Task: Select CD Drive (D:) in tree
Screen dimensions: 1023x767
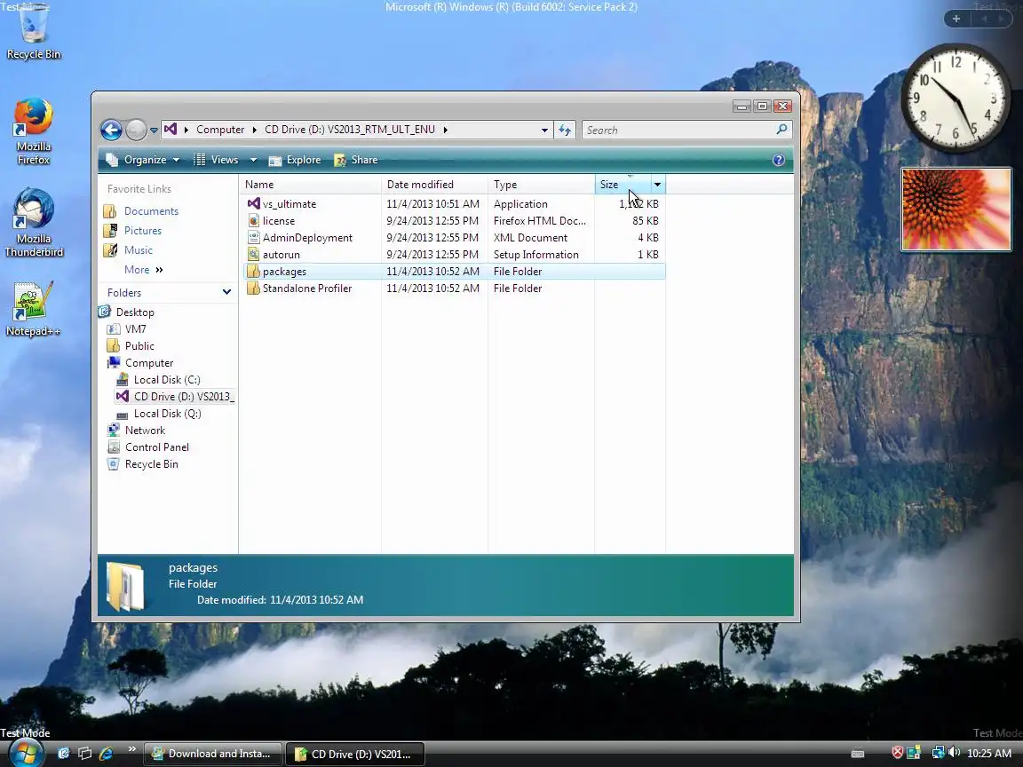Action: tap(175, 397)
